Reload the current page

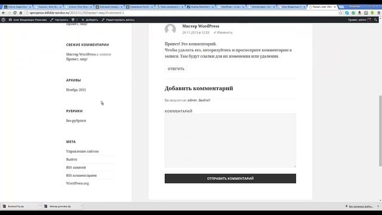click(x=15, y=13)
